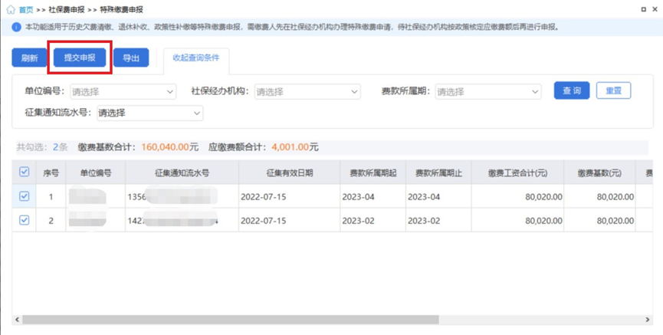Click row 1 缴费工资合计 value 80,020.00
Image resolution: width=663 pixels, height=335 pixels.
tap(543, 197)
